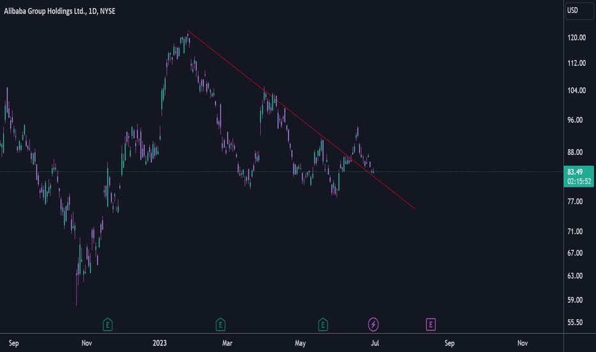The image size is (596, 352).
Task: Click the 71.00 price axis label
Action: click(575, 232)
